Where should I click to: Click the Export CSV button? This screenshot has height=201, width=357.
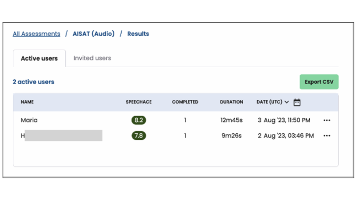[x=319, y=82]
